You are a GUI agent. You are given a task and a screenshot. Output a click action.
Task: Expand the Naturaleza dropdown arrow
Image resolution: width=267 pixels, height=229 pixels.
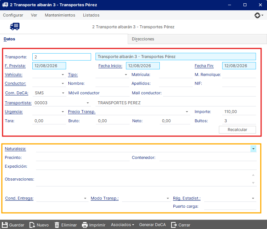[x=253, y=149]
